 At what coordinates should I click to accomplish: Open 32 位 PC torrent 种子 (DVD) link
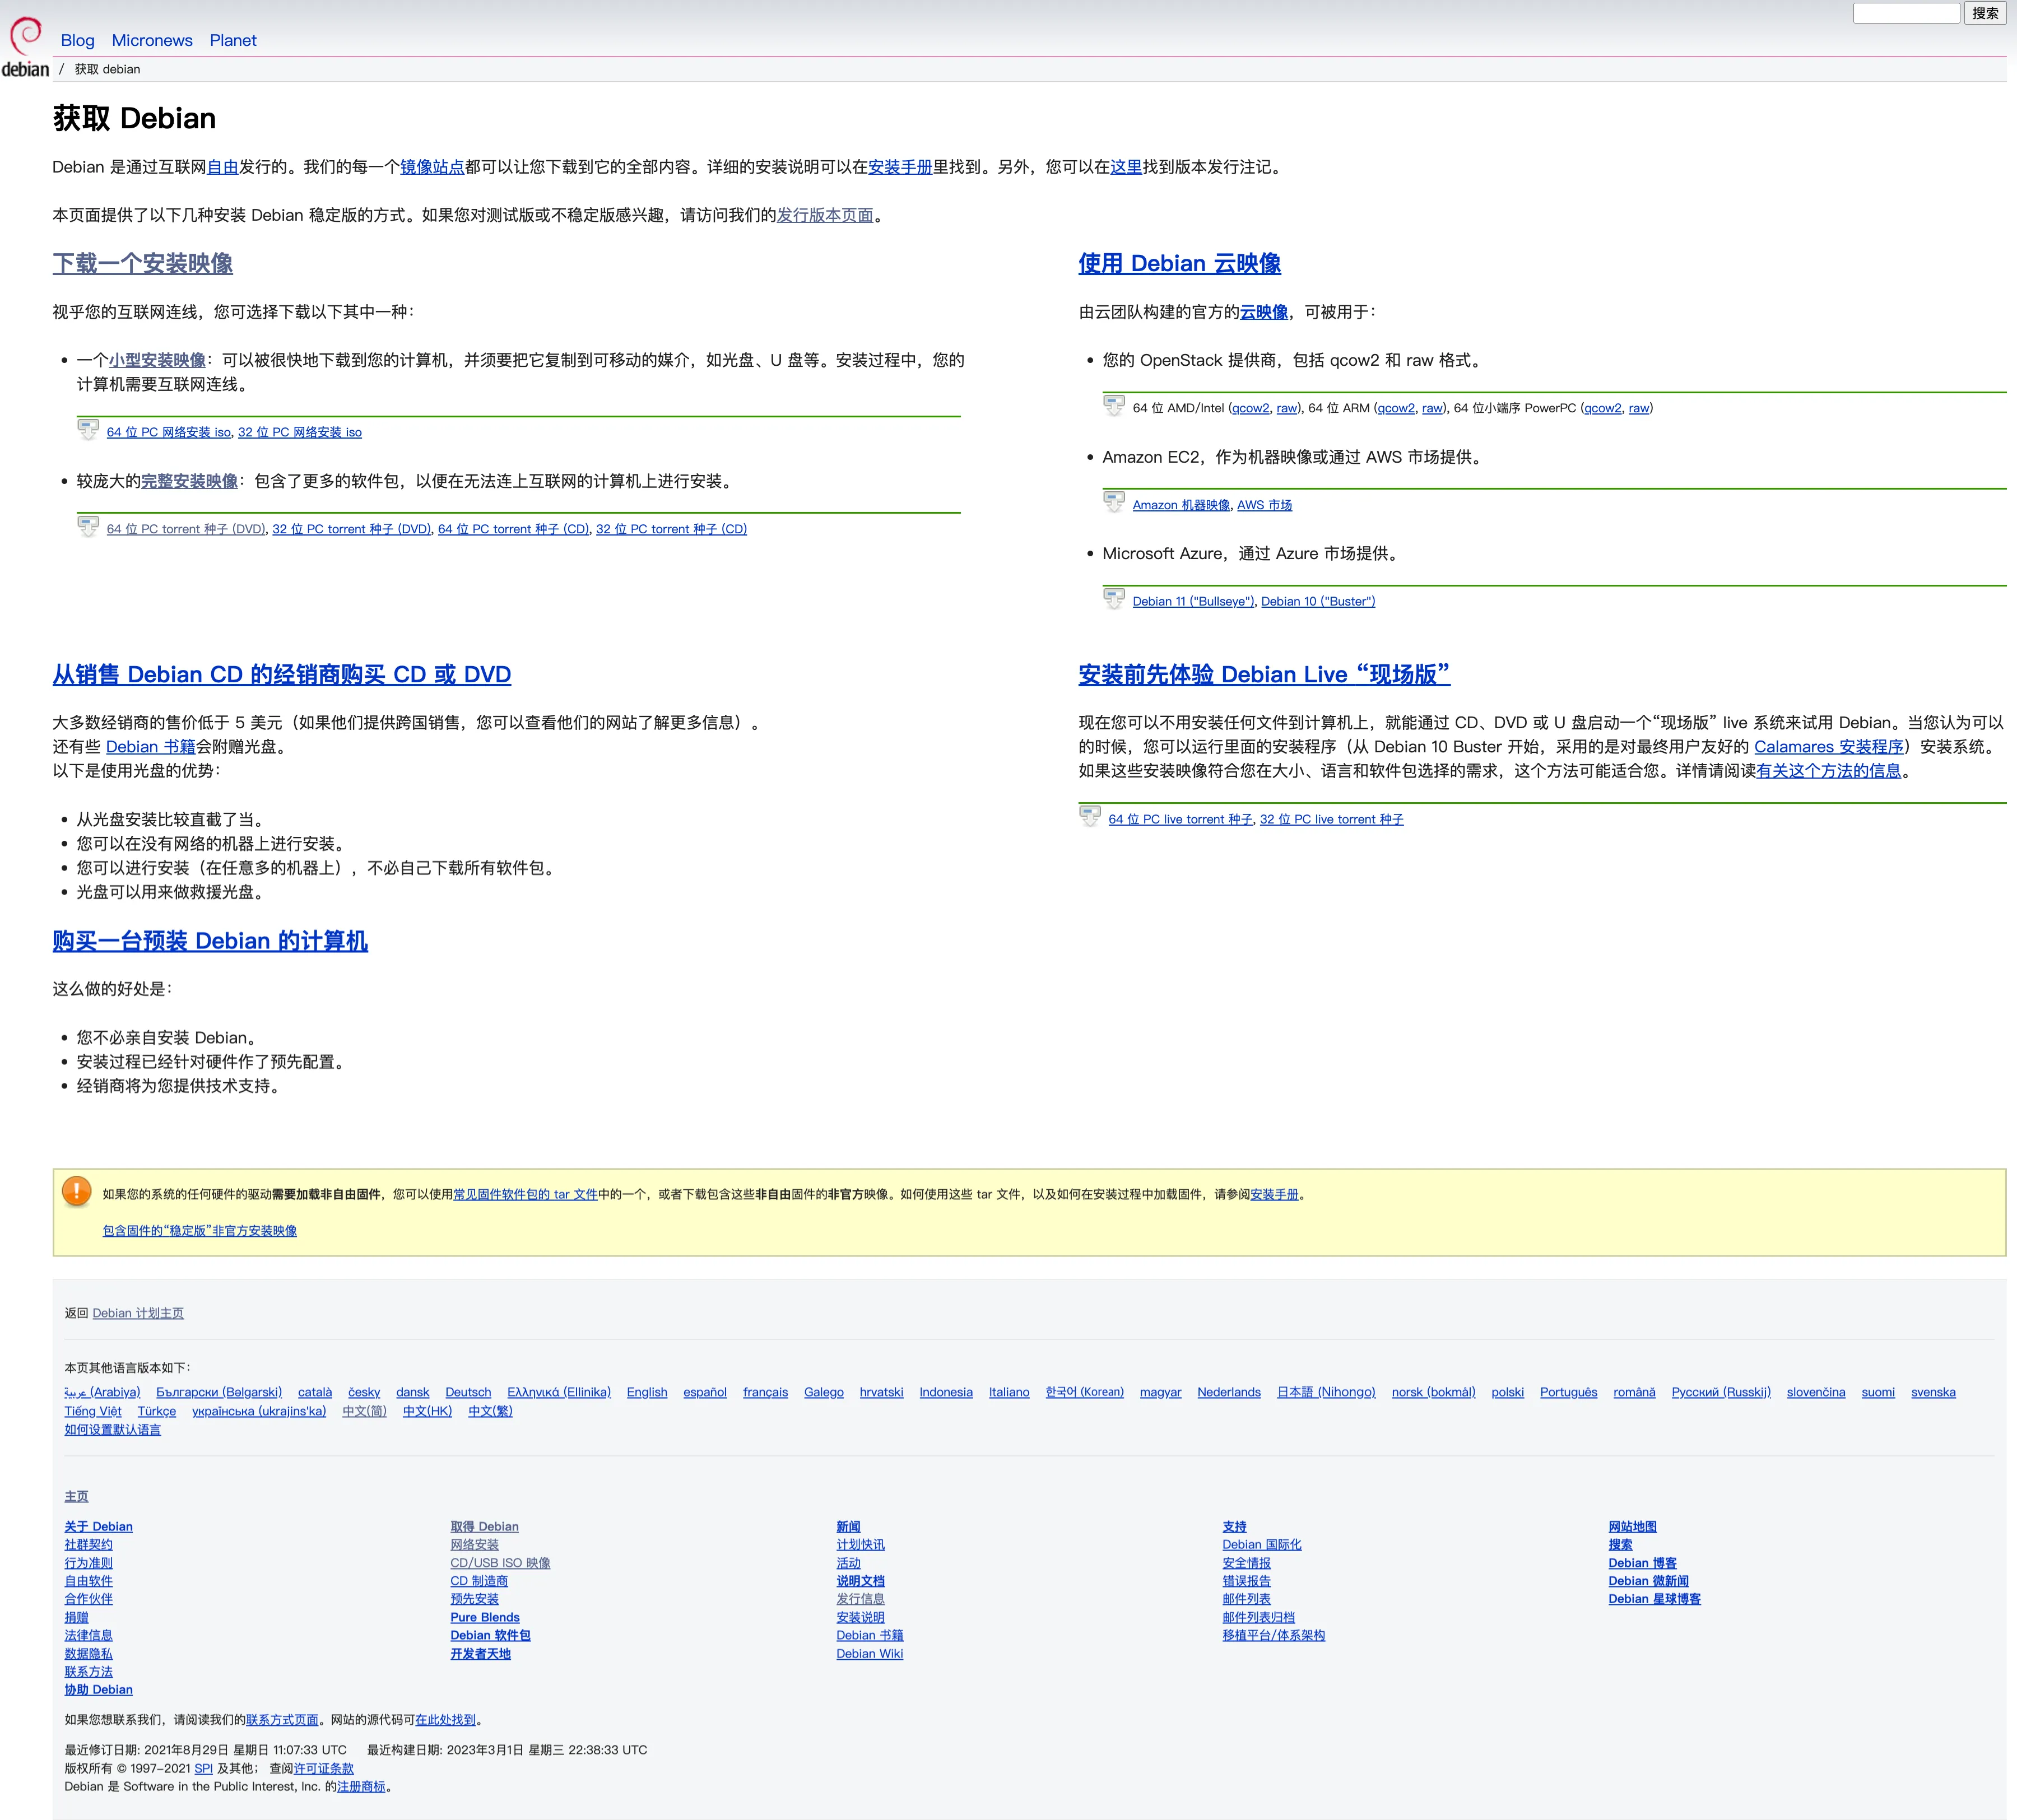coord(352,529)
